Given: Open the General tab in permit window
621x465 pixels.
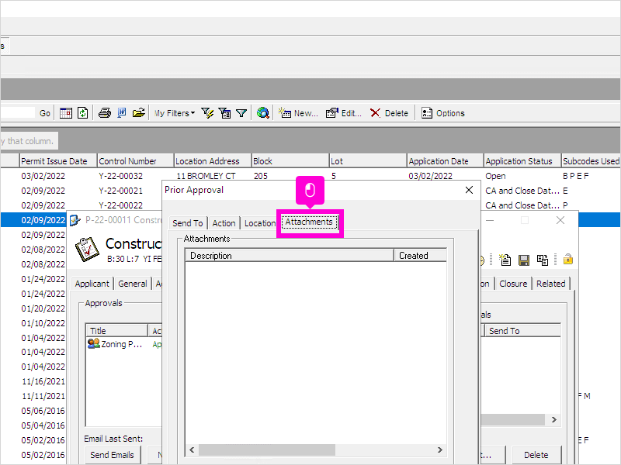Looking at the screenshot, I should (132, 284).
